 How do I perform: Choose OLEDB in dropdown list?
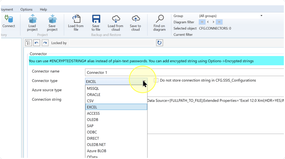(x=116, y=119)
